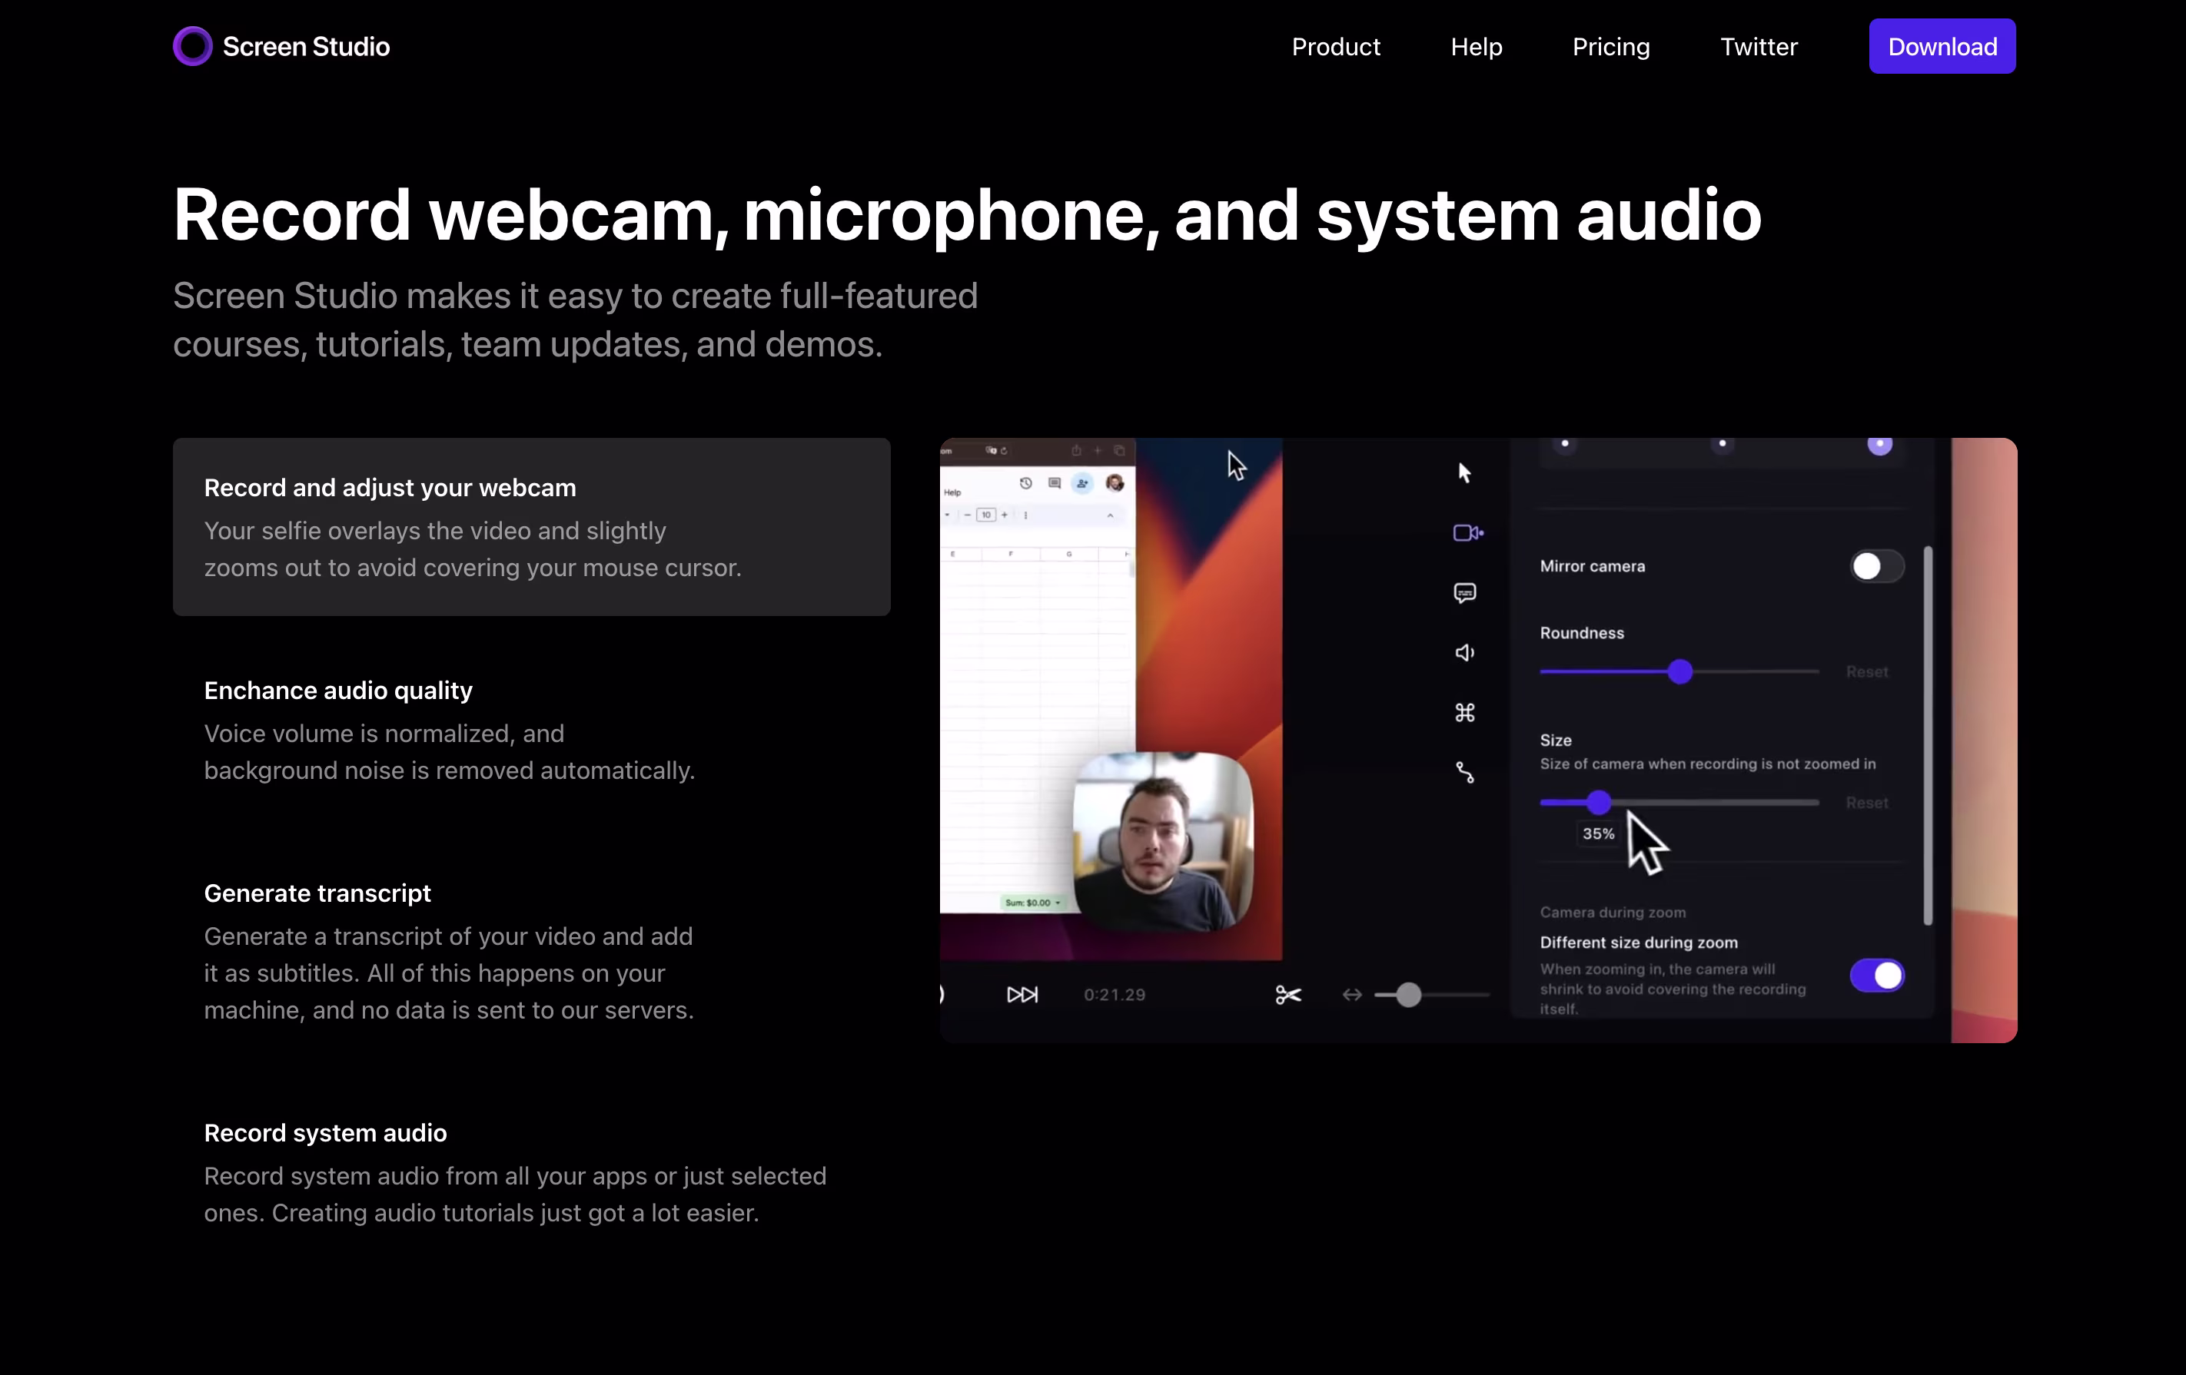Click the Download button
The height and width of the screenshot is (1375, 2186).
click(x=1942, y=46)
